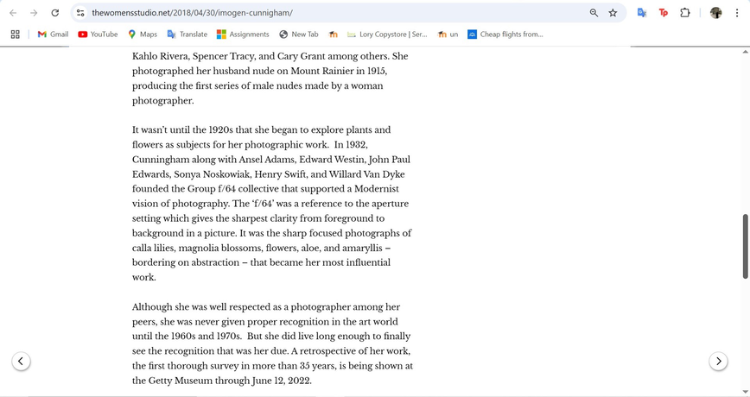This screenshot has width=750, height=397.
Task: Open the apps grid in bookmarks bar
Action: click(x=15, y=35)
